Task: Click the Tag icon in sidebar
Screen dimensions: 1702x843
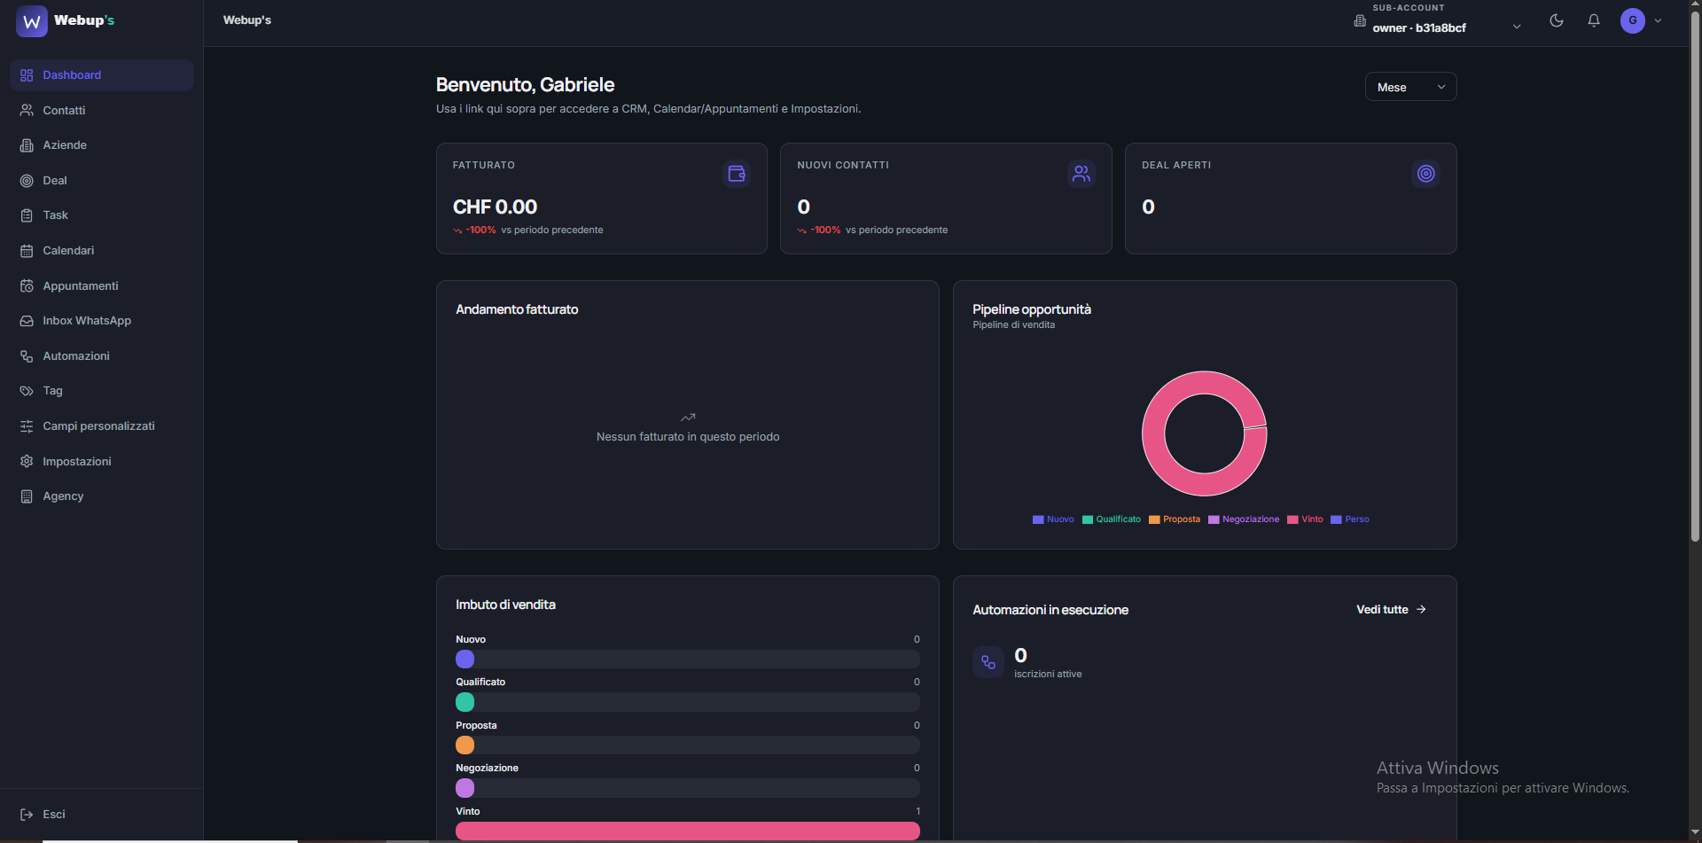Action: click(x=27, y=391)
